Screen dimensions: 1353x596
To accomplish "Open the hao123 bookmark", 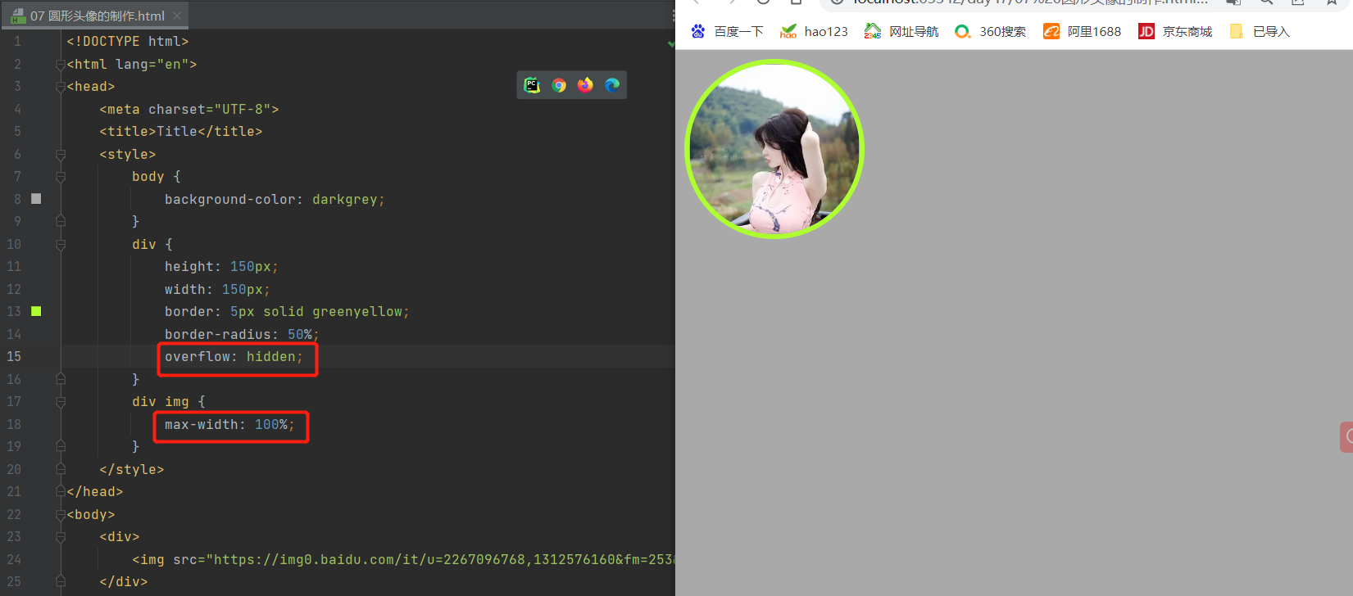I will tap(814, 31).
